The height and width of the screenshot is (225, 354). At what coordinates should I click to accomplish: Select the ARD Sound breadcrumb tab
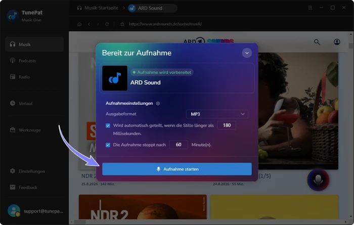[x=152, y=8]
